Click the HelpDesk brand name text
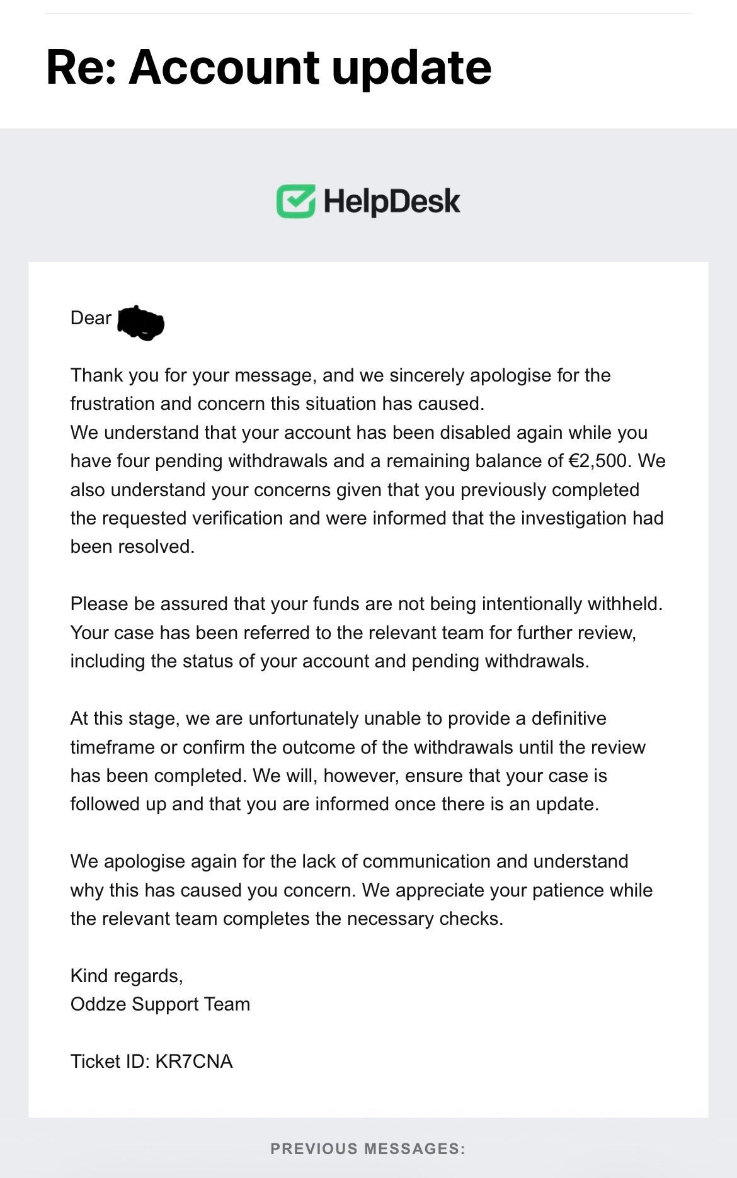 click(x=392, y=201)
